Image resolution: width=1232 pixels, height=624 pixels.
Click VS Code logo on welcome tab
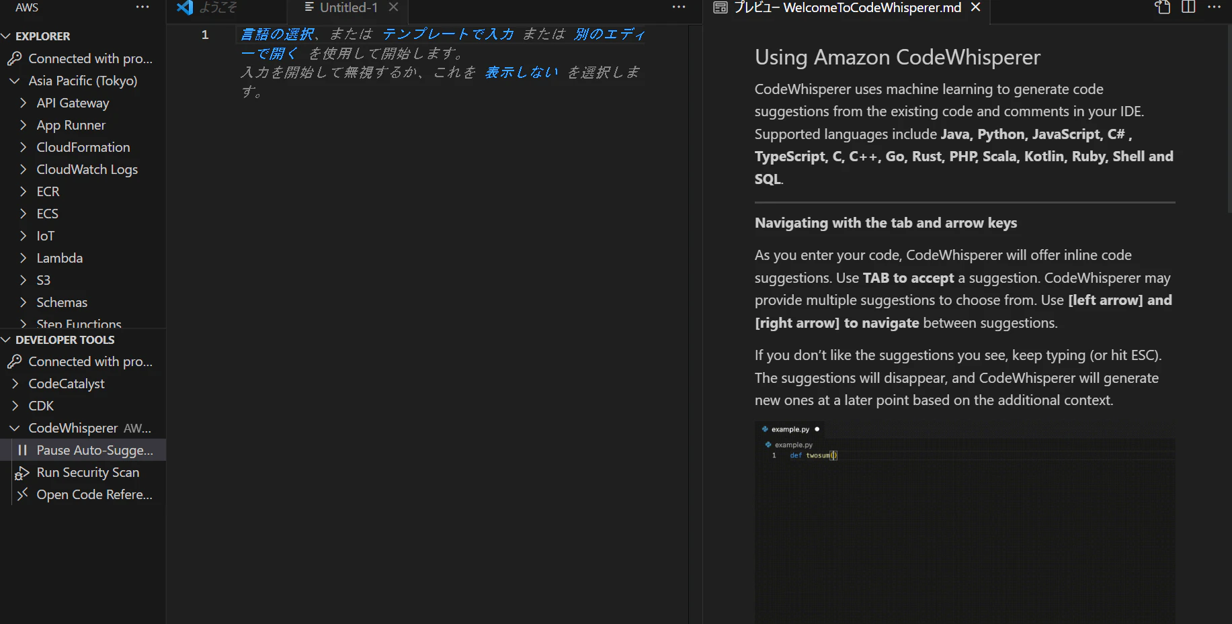click(x=185, y=7)
